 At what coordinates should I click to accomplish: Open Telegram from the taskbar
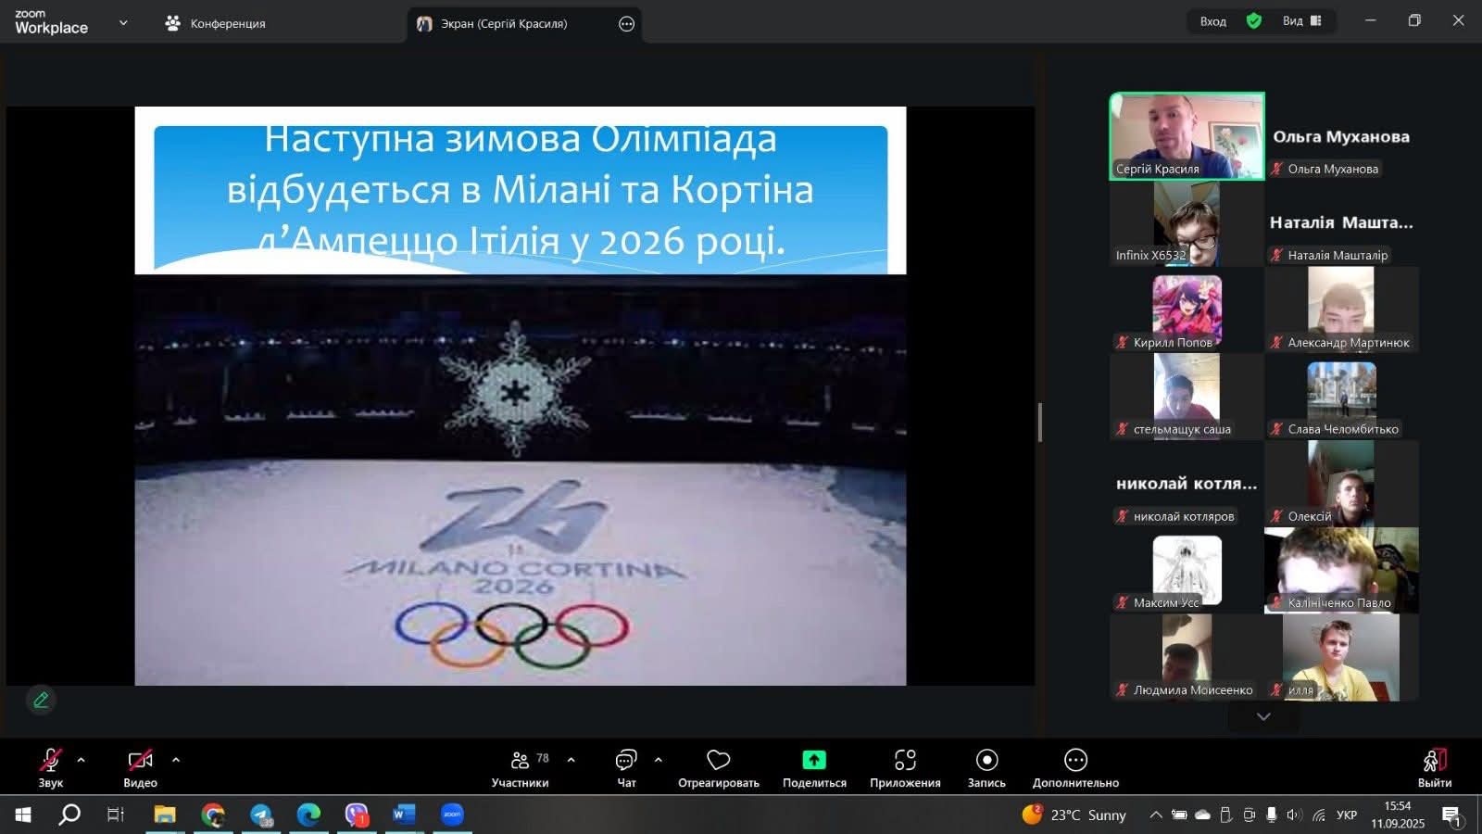pyautogui.click(x=261, y=815)
